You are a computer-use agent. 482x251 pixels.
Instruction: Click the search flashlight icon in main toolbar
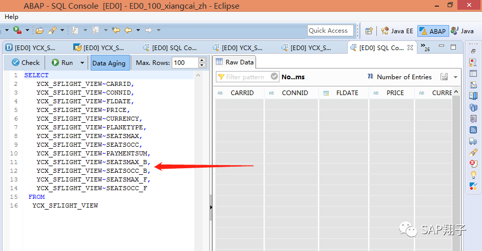(52, 30)
